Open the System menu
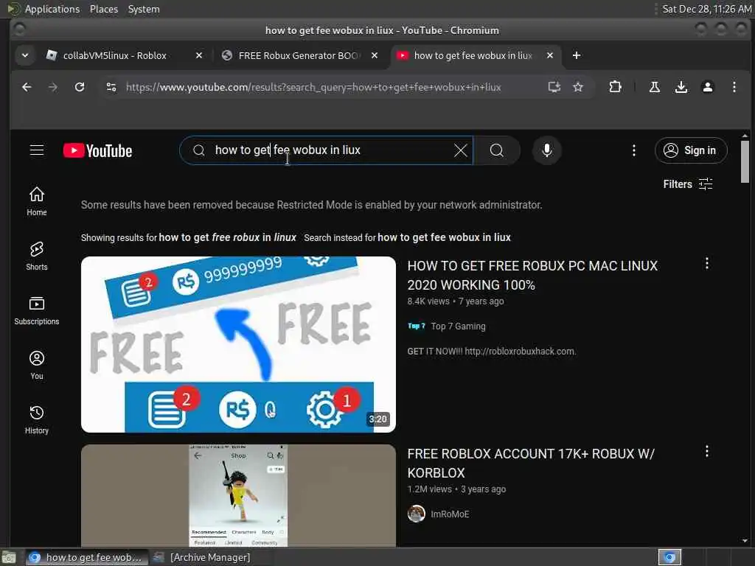Image resolution: width=755 pixels, height=566 pixels. pos(144,9)
